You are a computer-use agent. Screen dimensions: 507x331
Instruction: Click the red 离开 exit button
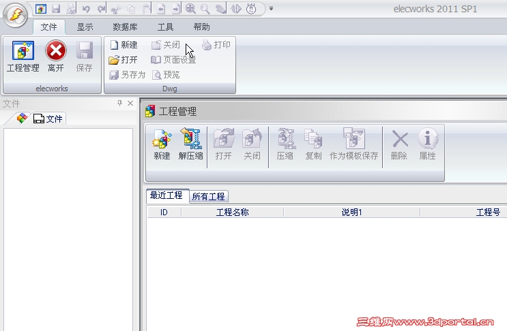pos(56,57)
